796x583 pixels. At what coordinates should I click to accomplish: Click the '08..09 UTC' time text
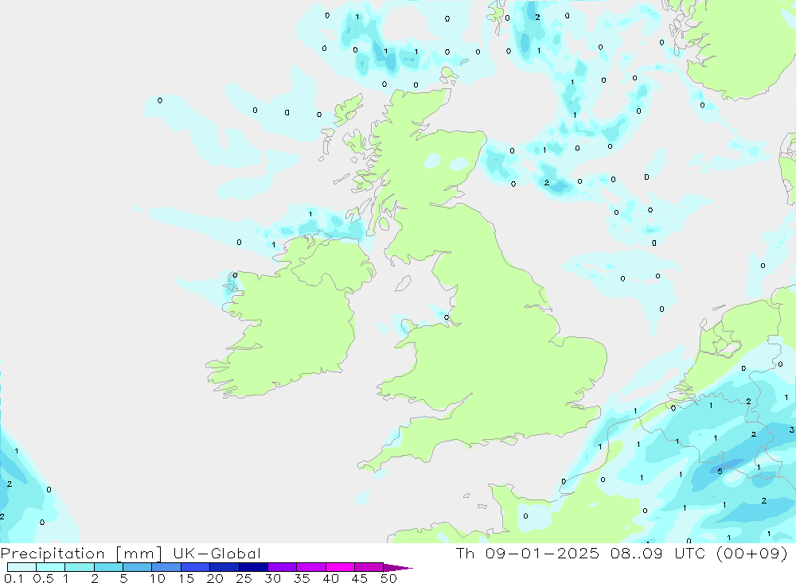click(658, 553)
